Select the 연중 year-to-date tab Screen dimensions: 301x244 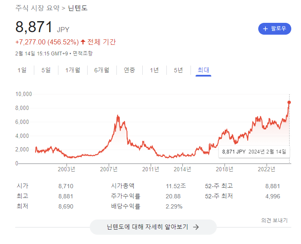pos(129,70)
